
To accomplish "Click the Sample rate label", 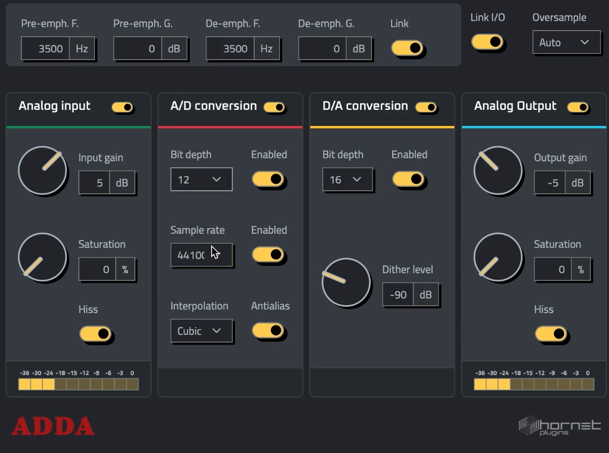I will coord(197,230).
